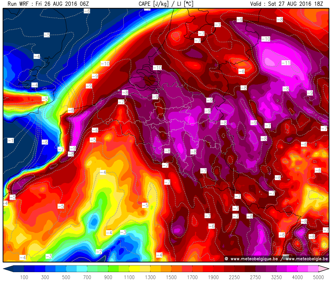Click the 100 value on the color legend
332x282 pixels.
coord(24,277)
